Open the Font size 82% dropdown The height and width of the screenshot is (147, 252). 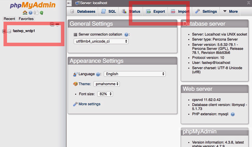click(x=105, y=94)
